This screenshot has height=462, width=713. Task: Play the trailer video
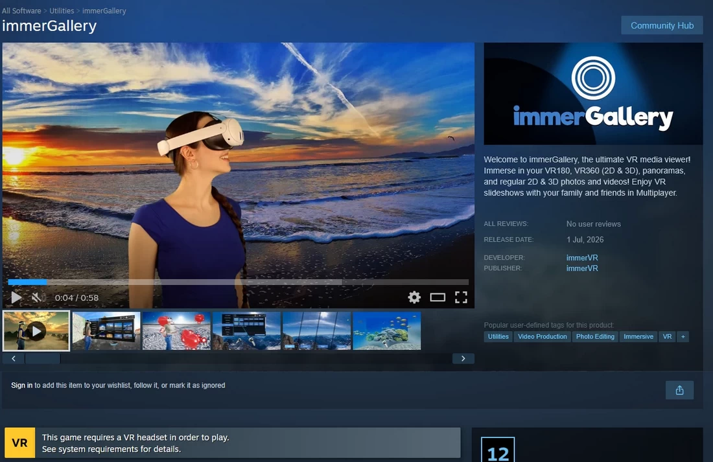16,297
